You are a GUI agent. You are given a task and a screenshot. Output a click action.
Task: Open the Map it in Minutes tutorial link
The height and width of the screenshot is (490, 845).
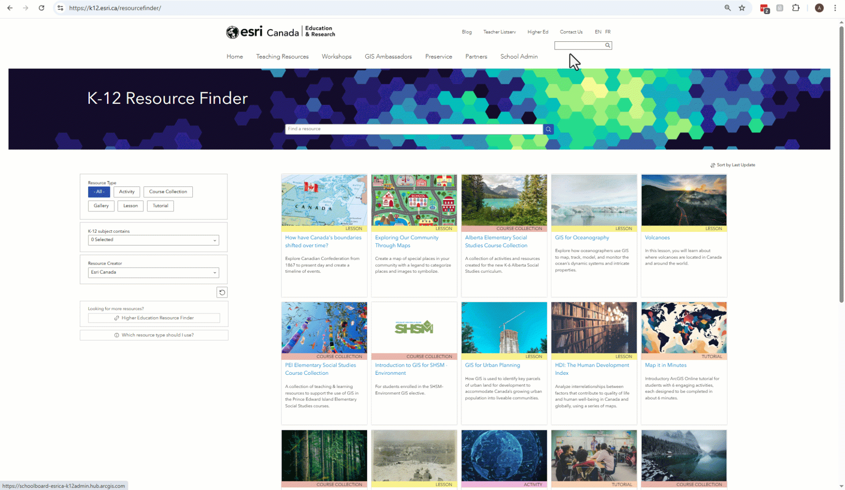tap(665, 365)
